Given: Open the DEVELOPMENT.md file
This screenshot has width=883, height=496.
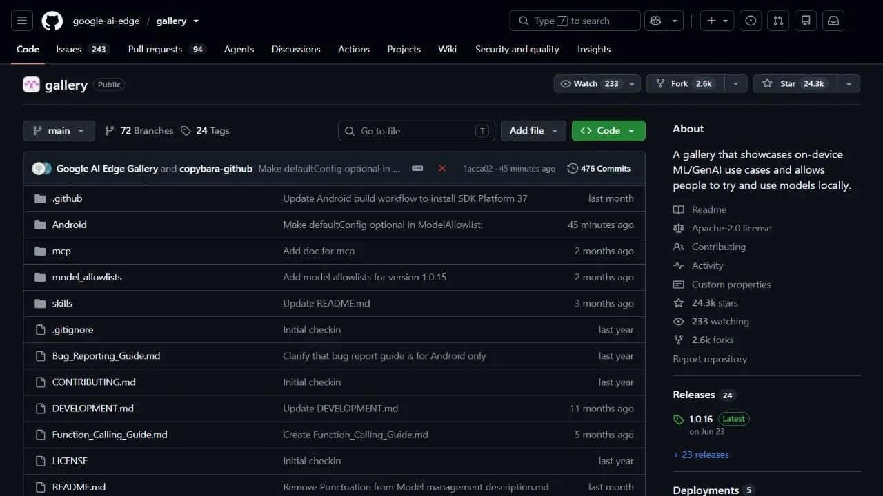Looking at the screenshot, I should click(93, 409).
